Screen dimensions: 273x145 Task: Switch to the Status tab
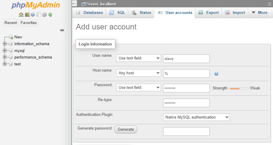141,12
